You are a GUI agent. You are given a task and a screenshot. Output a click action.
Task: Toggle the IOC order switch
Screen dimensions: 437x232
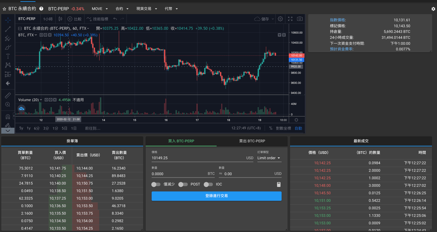208,184
